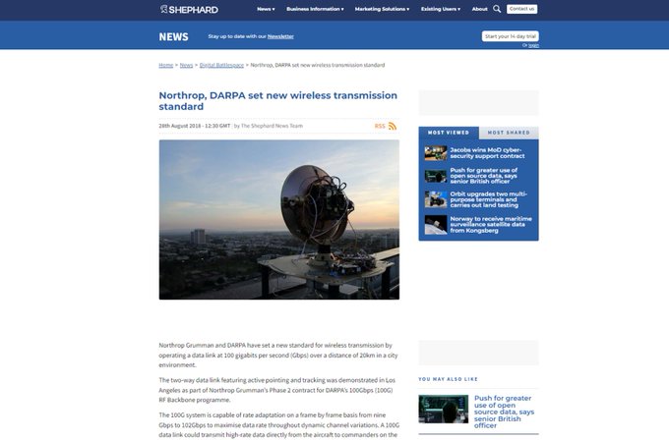Image resolution: width=669 pixels, height=440 pixels.
Task: Click Norway satellite article thumbnail
Action: [436, 225]
